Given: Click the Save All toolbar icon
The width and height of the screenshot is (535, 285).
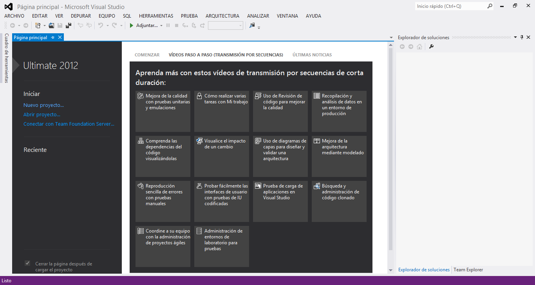Looking at the screenshot, I should [x=69, y=25].
